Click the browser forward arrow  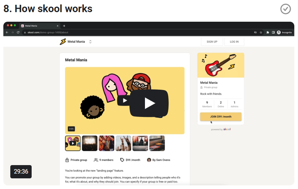13,32
